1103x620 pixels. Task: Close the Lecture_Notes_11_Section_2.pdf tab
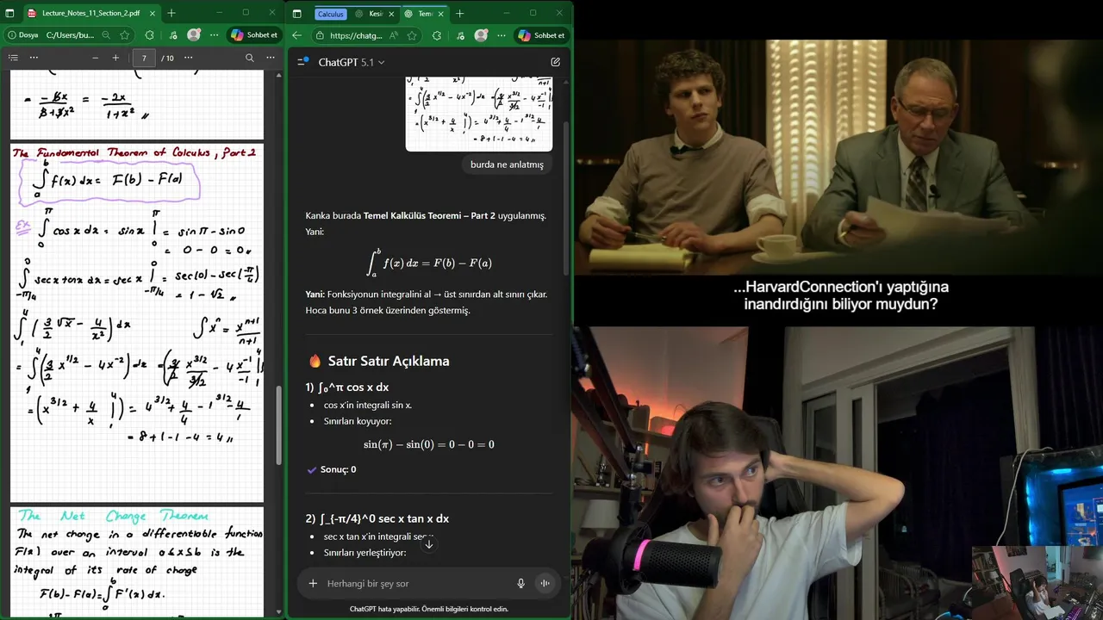(152, 13)
